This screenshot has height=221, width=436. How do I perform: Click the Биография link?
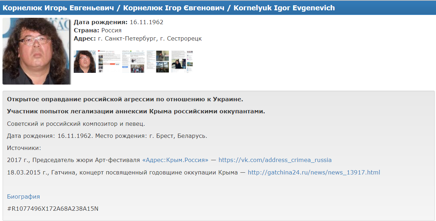pyautogui.click(x=24, y=196)
